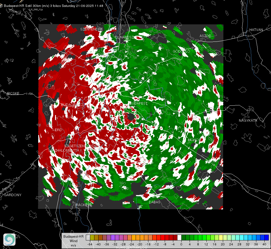Click the HATVAN city label
271x249 pixels.
tap(256, 30)
